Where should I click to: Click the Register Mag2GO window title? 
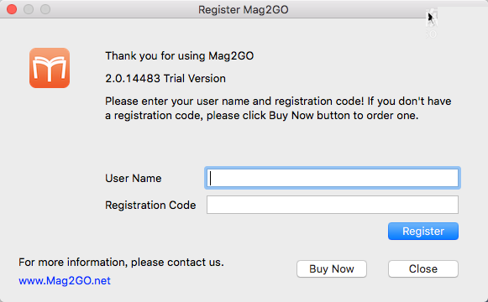click(x=244, y=9)
